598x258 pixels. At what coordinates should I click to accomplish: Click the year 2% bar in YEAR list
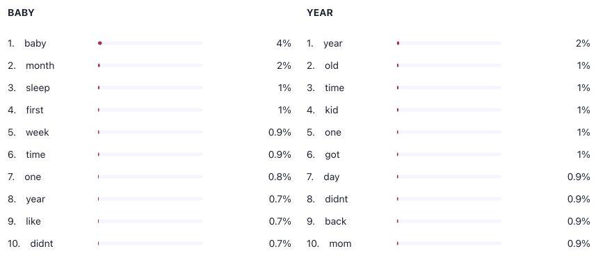coord(449,43)
